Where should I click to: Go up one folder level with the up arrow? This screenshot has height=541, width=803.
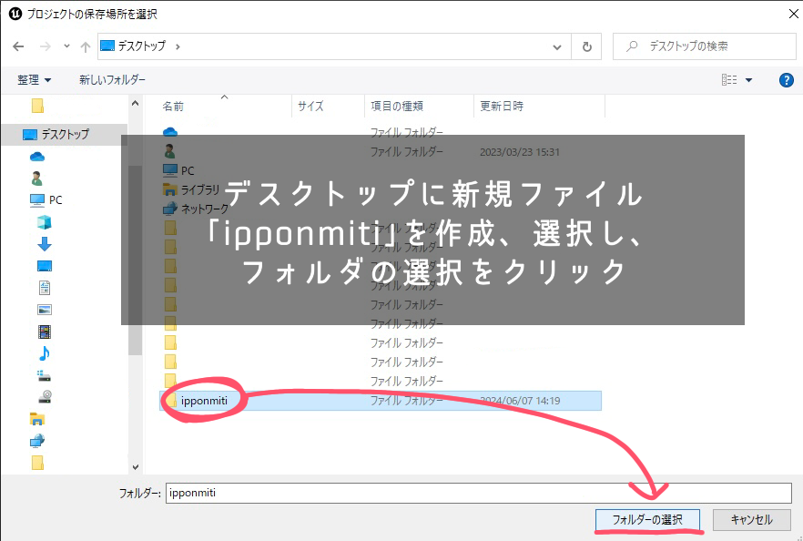pyautogui.click(x=85, y=46)
